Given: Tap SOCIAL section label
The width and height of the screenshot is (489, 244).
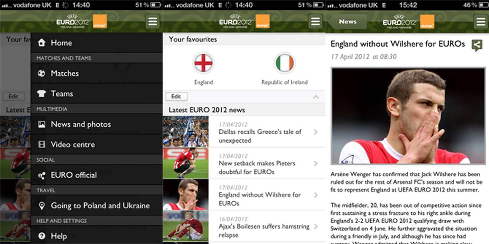Looking at the screenshot, I should (46, 160).
